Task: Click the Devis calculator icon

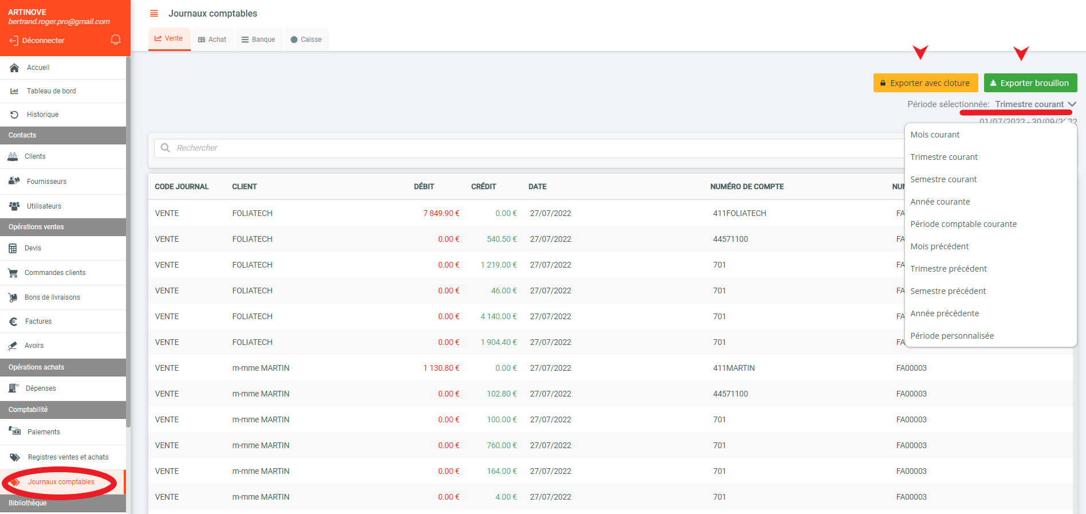Action: pos(13,248)
